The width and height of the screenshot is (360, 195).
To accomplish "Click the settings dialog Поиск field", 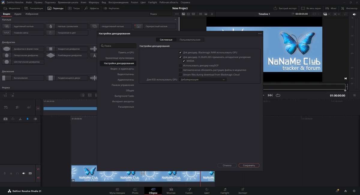I will point(118,46).
